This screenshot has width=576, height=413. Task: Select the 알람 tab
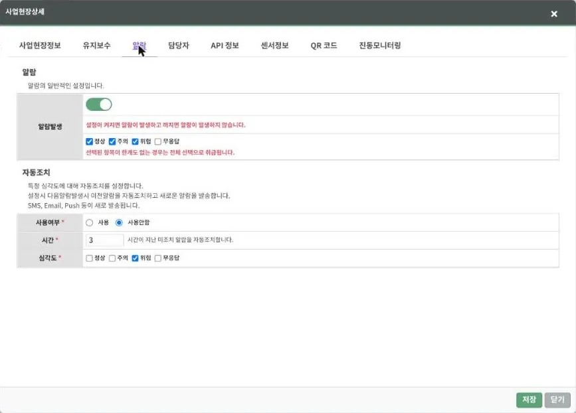pos(140,46)
